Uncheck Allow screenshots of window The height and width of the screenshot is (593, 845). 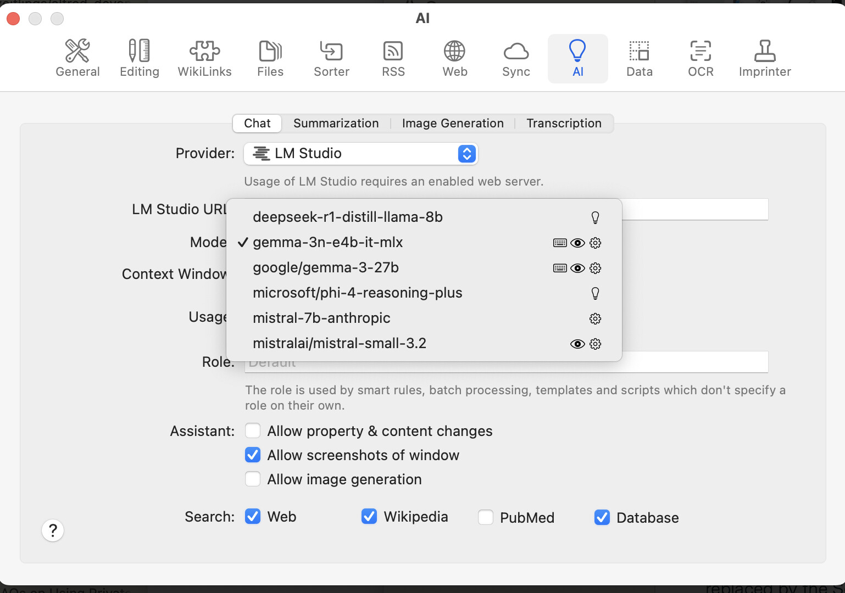coord(253,455)
